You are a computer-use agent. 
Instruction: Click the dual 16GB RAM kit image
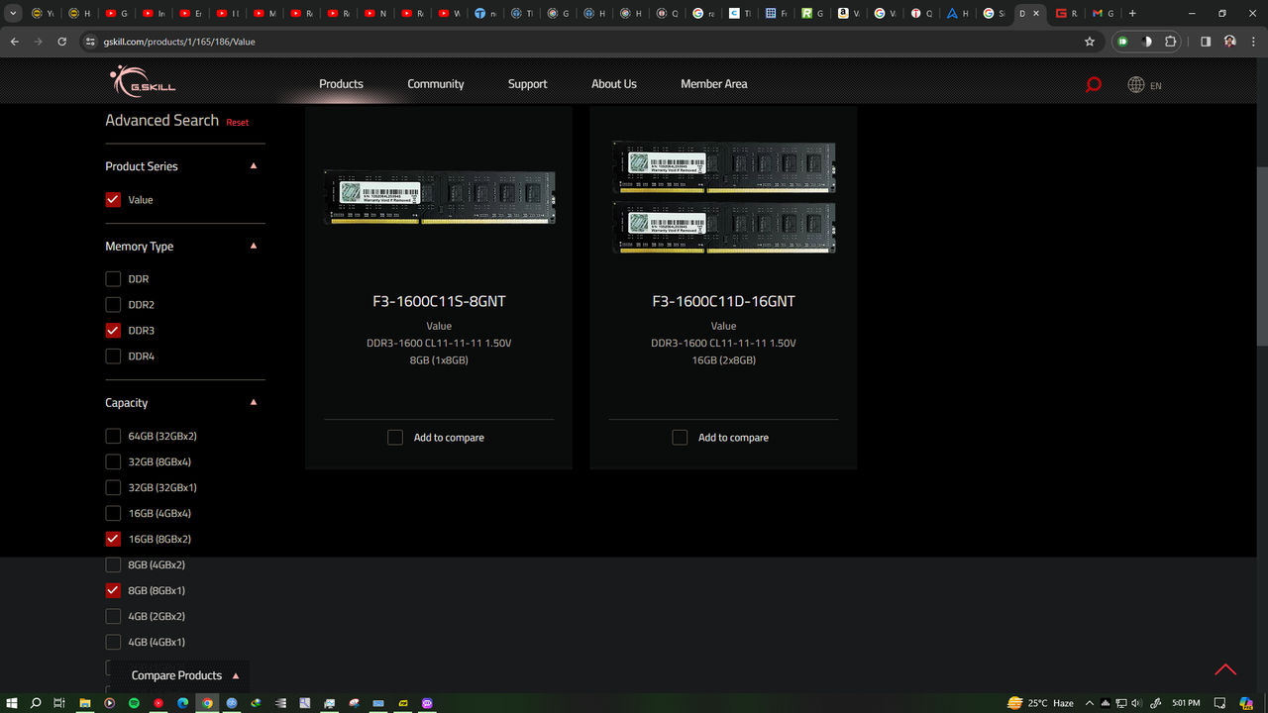723,197
